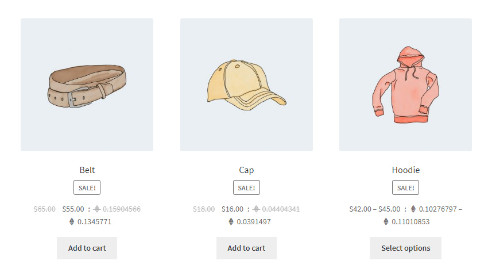Click Ethereum icon beside Hoodie price 0.10276797
This screenshot has width=492, height=276.
(x=413, y=209)
